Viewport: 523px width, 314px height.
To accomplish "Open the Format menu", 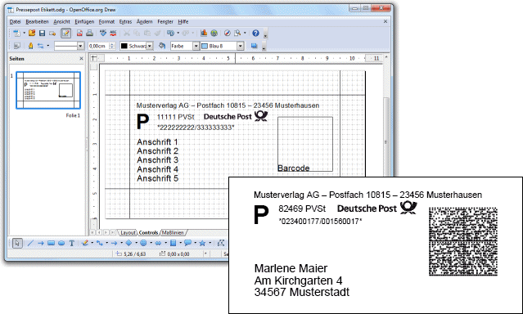I will (106, 21).
